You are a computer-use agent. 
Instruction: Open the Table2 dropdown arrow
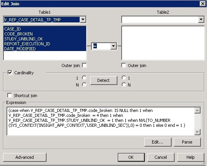pos(201,19)
